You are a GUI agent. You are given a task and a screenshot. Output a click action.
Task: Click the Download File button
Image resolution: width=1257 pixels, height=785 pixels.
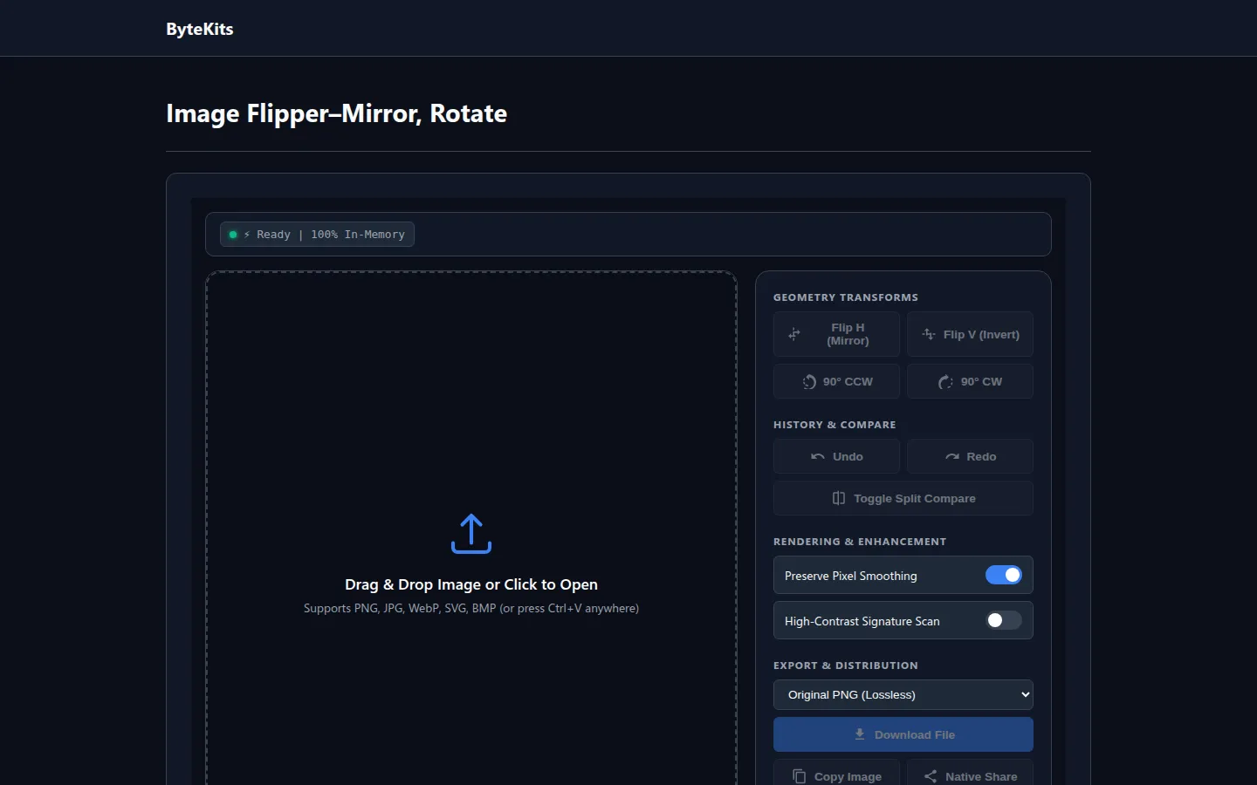(x=903, y=734)
